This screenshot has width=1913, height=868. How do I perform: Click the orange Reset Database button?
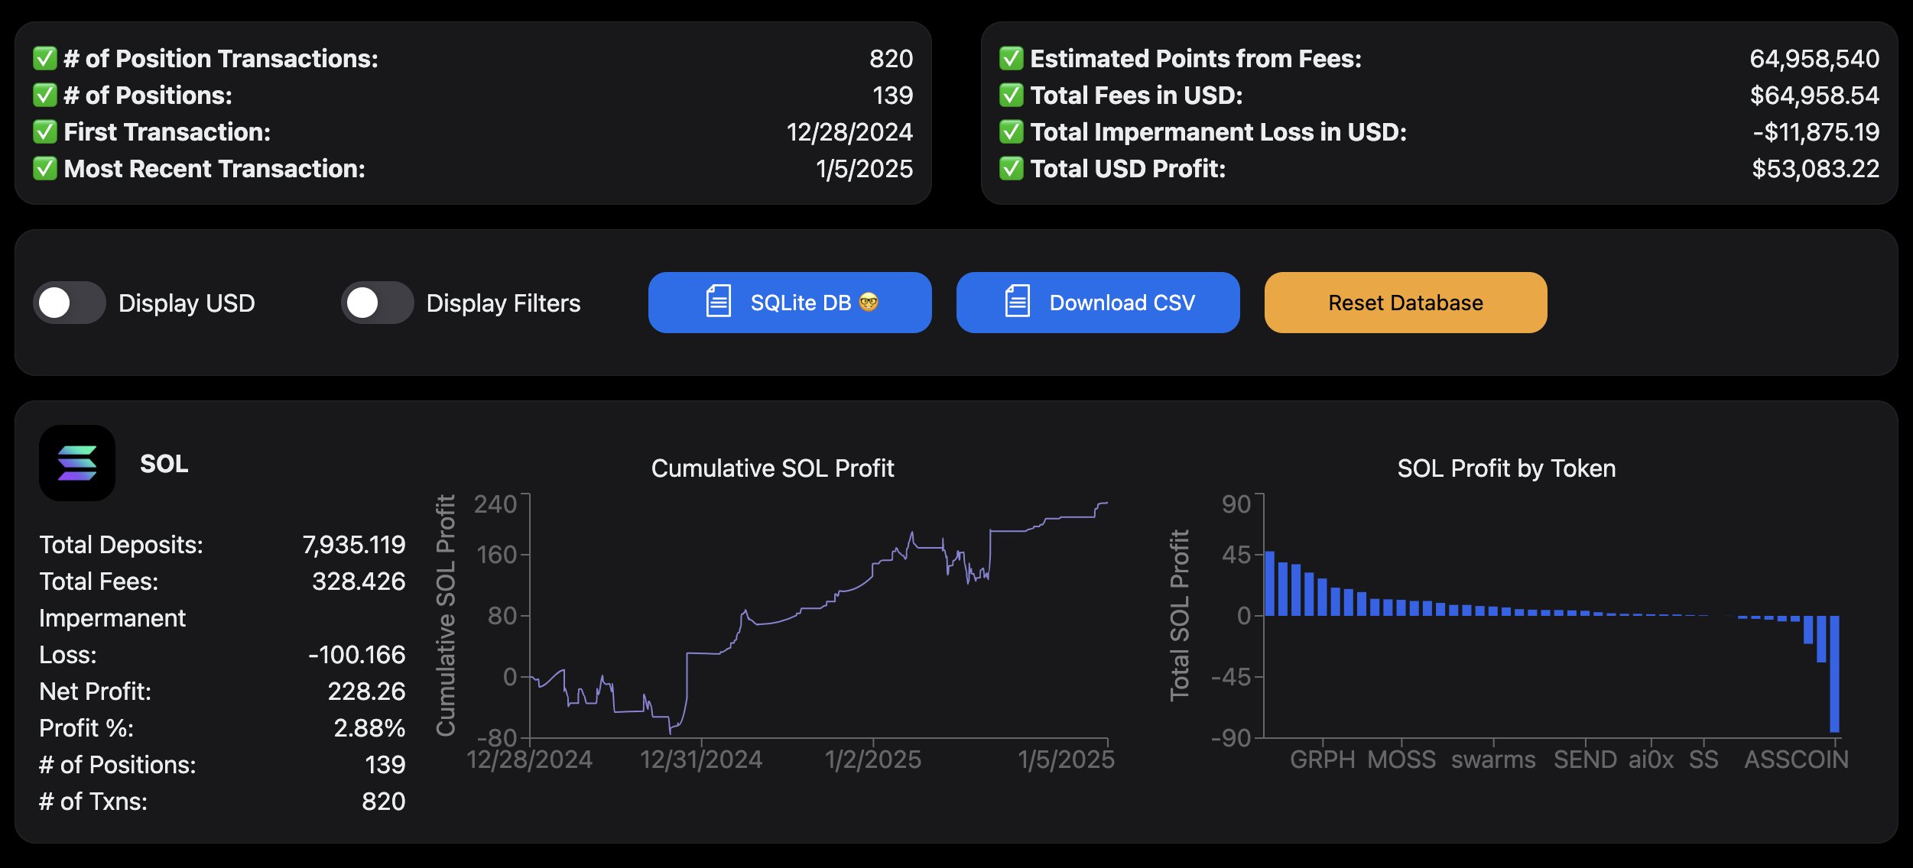click(1405, 303)
